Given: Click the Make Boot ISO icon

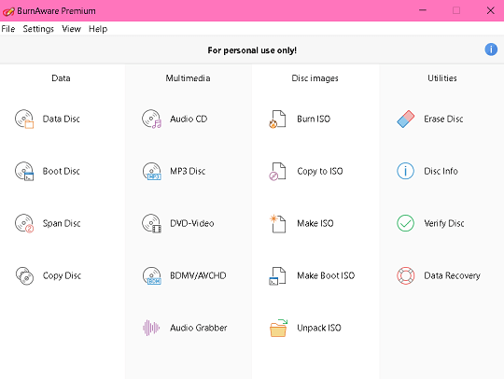Looking at the screenshot, I should 277,275.
